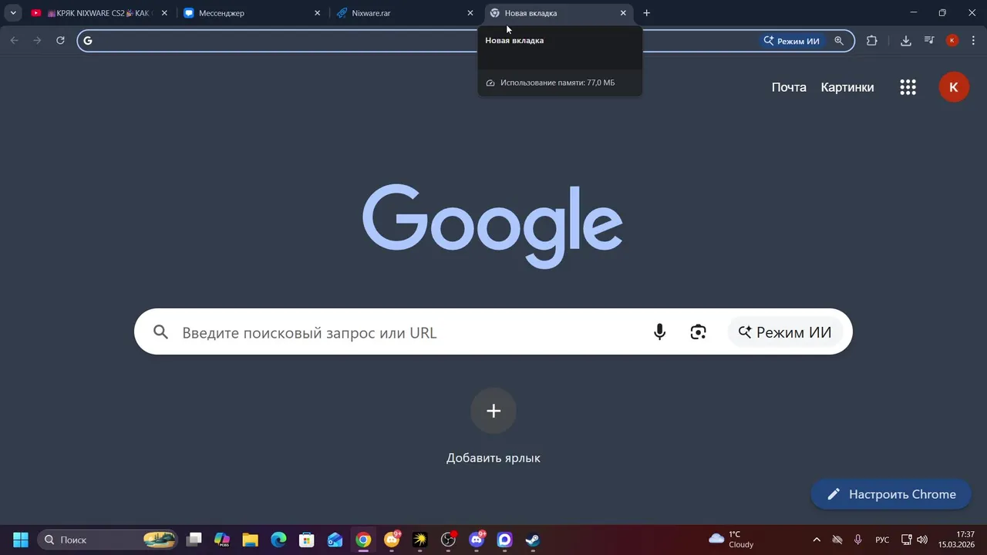Click the Chrome icon on taskbar
This screenshot has height=555, width=987.
(x=363, y=540)
